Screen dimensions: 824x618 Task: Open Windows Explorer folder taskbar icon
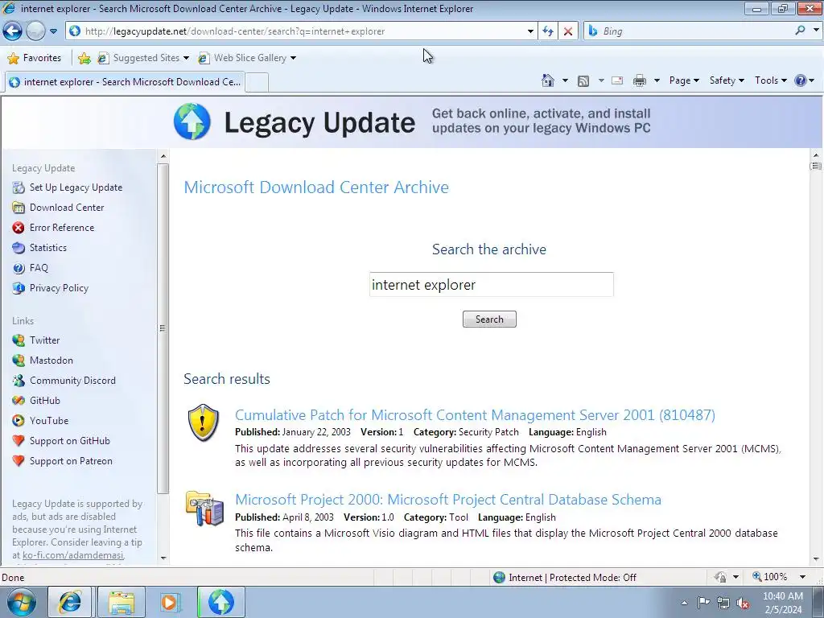122,602
